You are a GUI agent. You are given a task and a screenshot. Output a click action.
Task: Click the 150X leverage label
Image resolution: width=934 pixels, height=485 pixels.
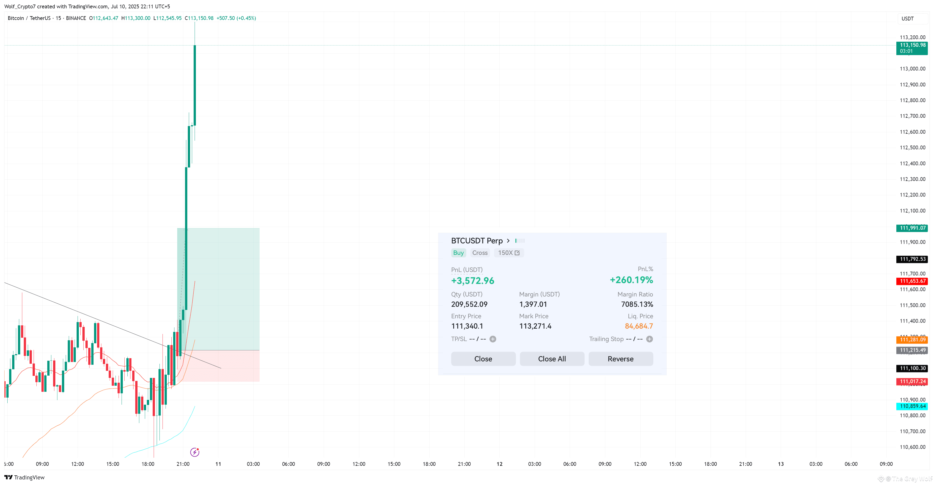[505, 253]
